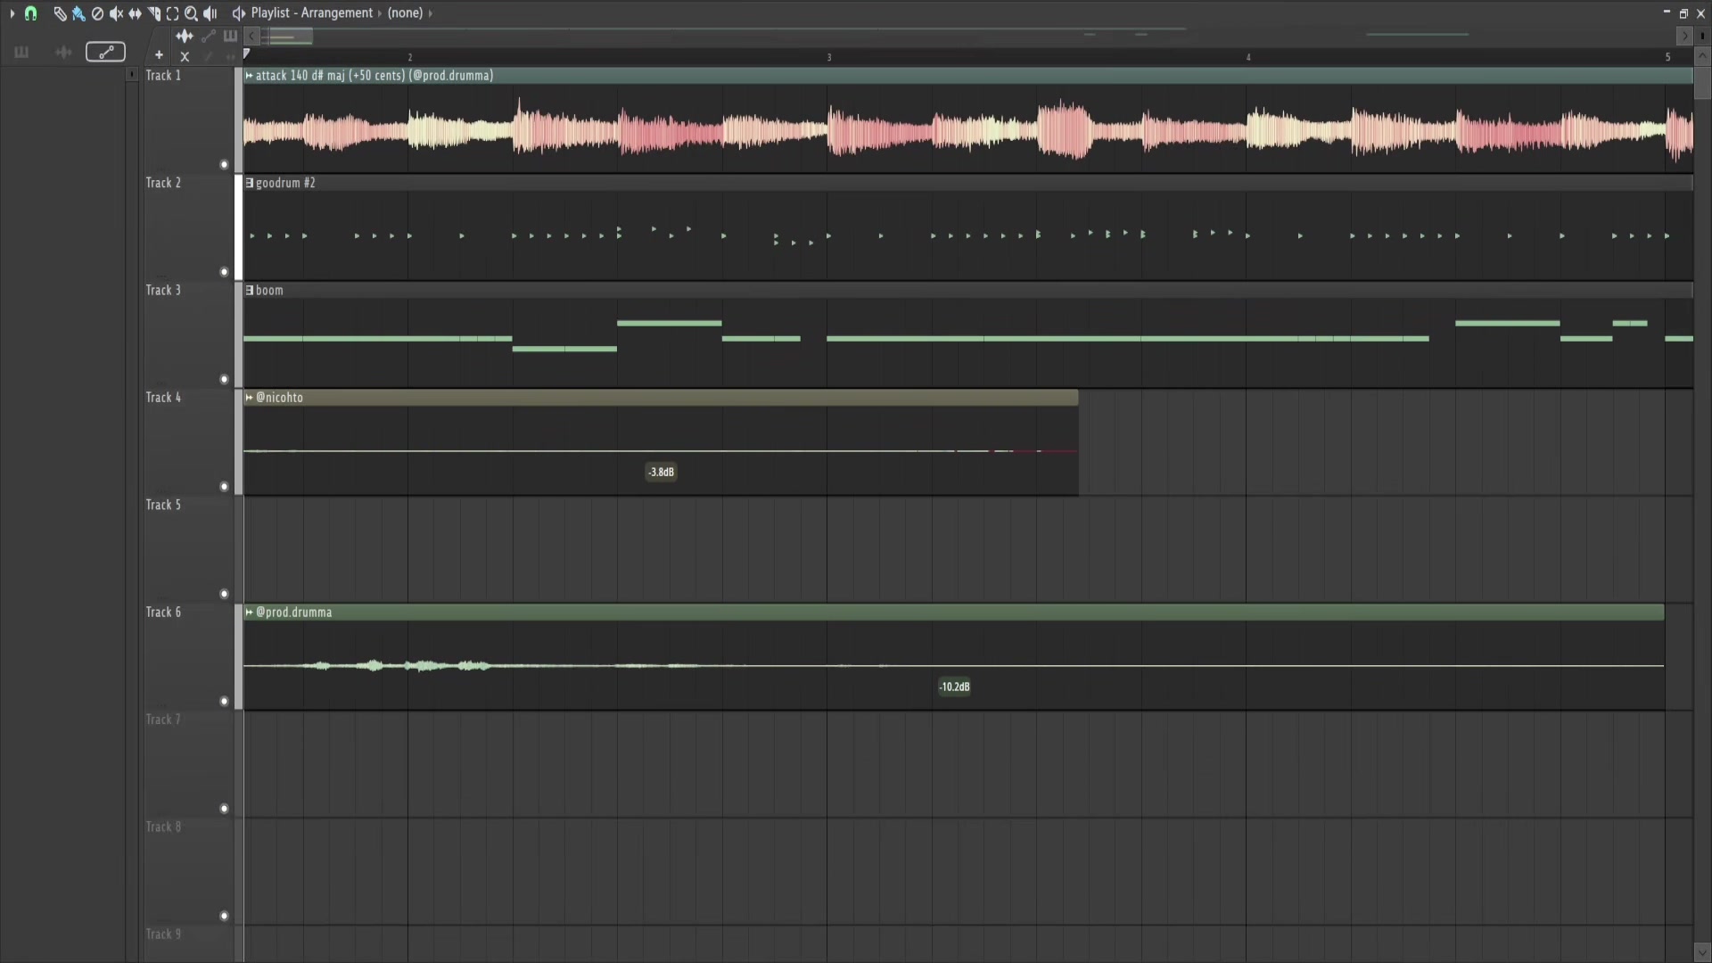The width and height of the screenshot is (1712, 963).
Task: Mute Track 3 with its dot switch
Action: 224,380
